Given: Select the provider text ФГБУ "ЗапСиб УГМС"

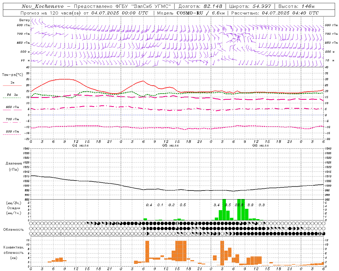Looking at the screenshot, I should 143,6.
